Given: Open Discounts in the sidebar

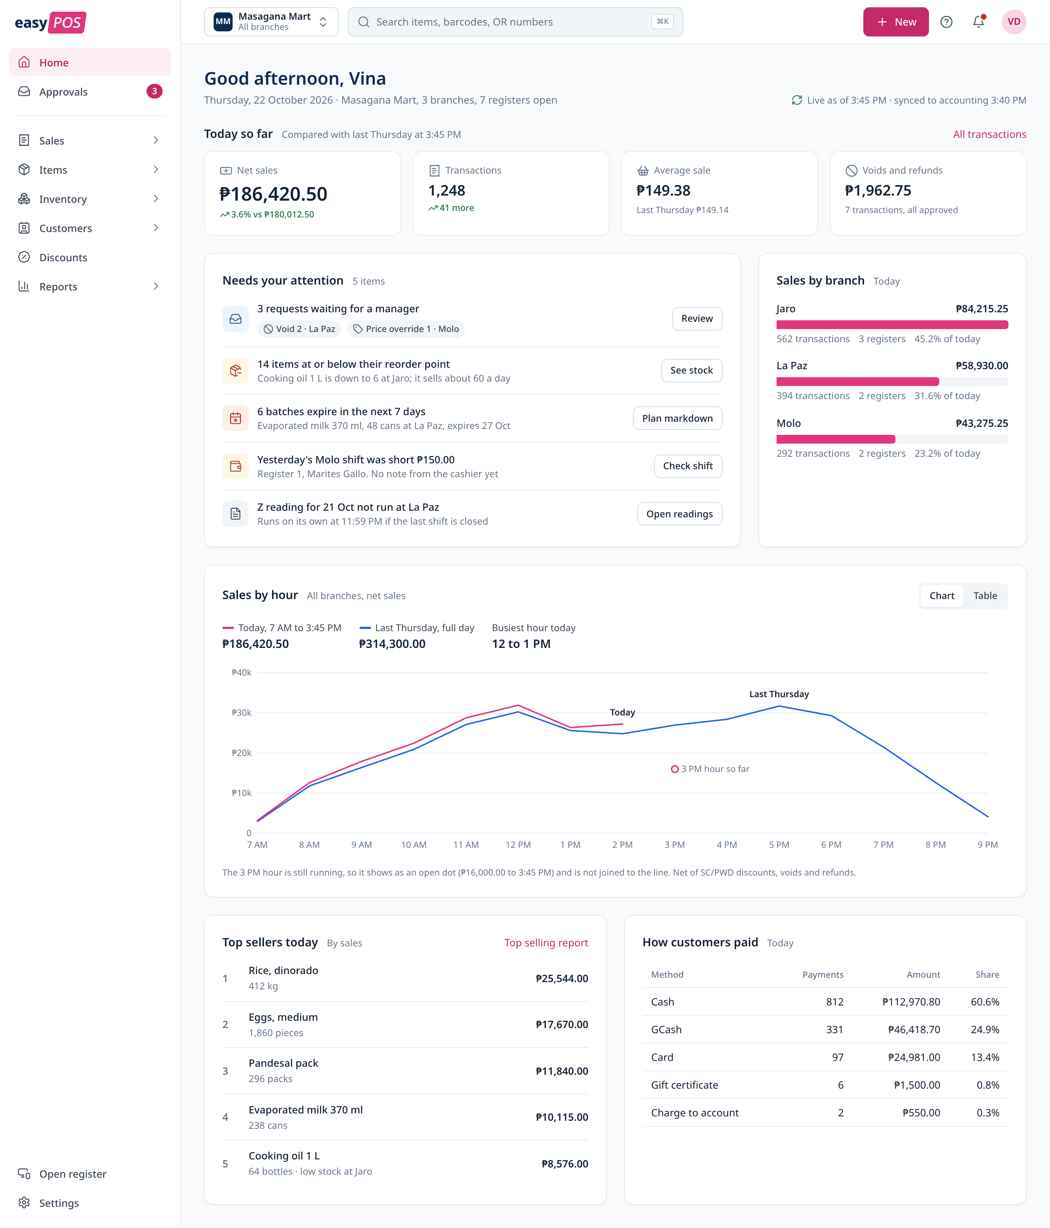Looking at the screenshot, I should click(x=90, y=257).
